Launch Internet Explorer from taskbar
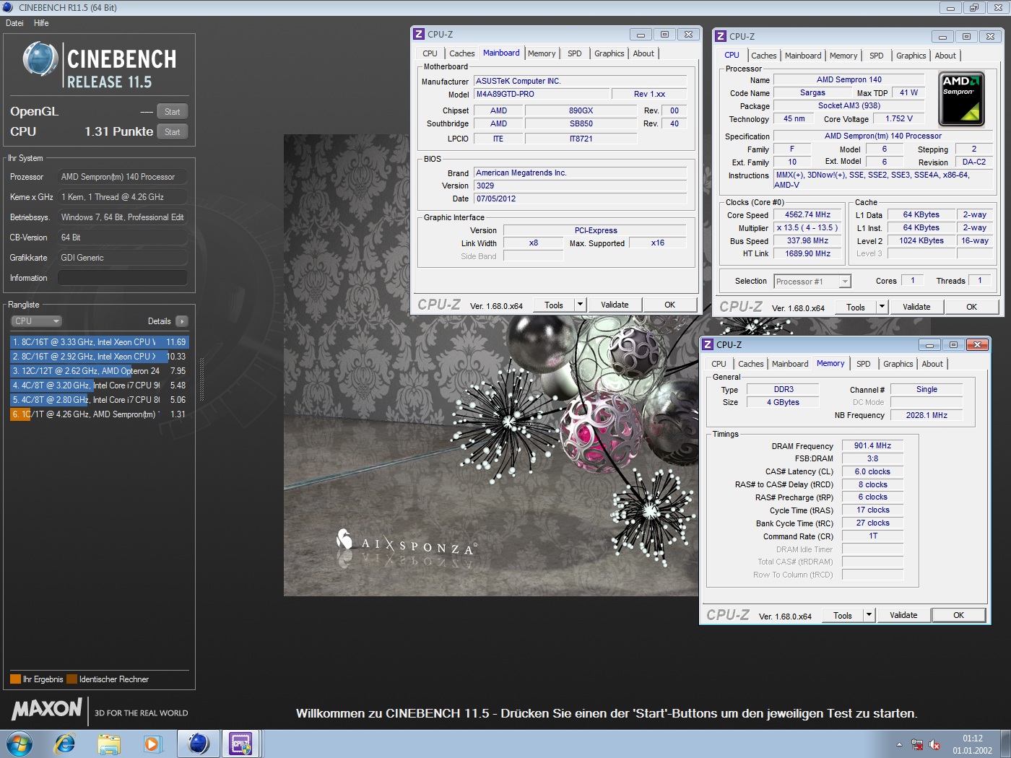1011x758 pixels. click(x=65, y=744)
